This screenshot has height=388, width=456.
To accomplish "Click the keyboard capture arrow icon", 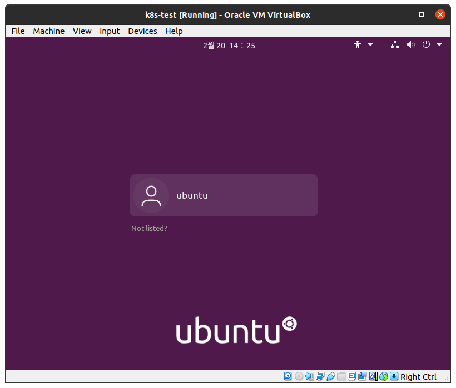I will (x=394, y=376).
